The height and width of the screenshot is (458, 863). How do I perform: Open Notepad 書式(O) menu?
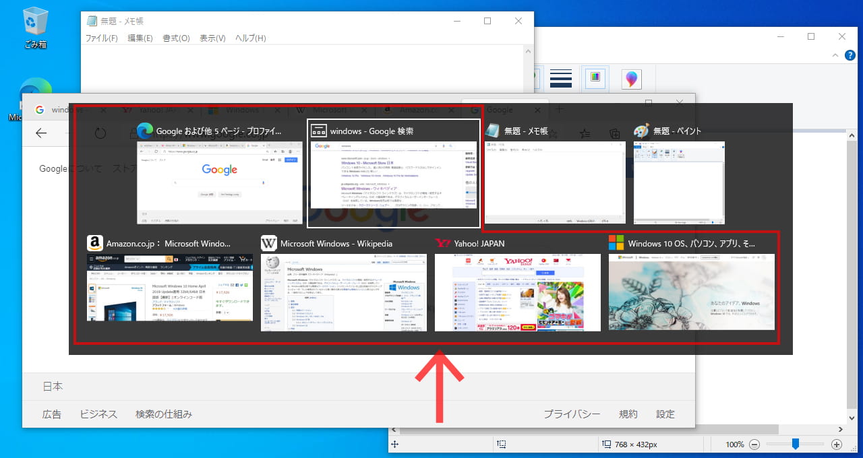point(176,38)
